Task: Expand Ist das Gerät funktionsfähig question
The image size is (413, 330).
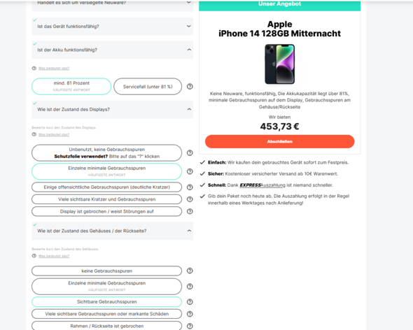Action: [113, 27]
